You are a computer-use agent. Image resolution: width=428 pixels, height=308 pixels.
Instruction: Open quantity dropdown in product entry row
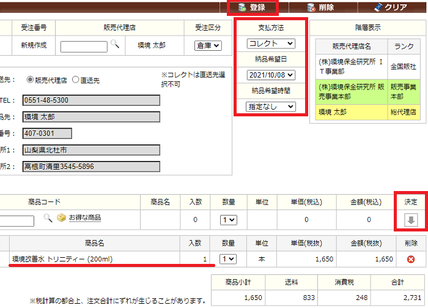click(x=227, y=219)
